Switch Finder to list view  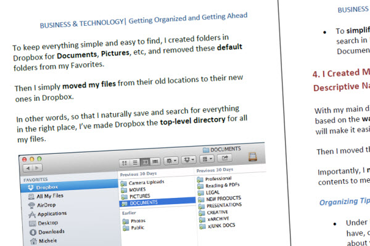pyautogui.click(x=135, y=162)
